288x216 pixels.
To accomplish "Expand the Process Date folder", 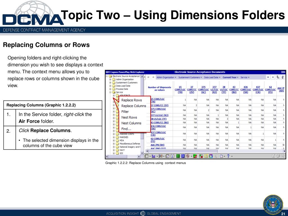I will click(110, 89).
